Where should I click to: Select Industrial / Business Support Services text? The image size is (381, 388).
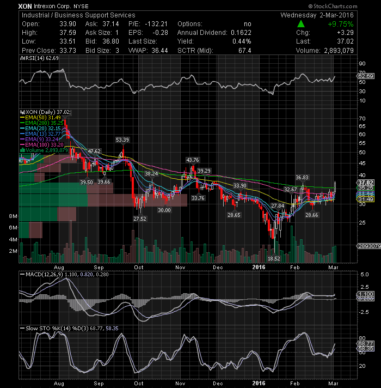(x=78, y=15)
